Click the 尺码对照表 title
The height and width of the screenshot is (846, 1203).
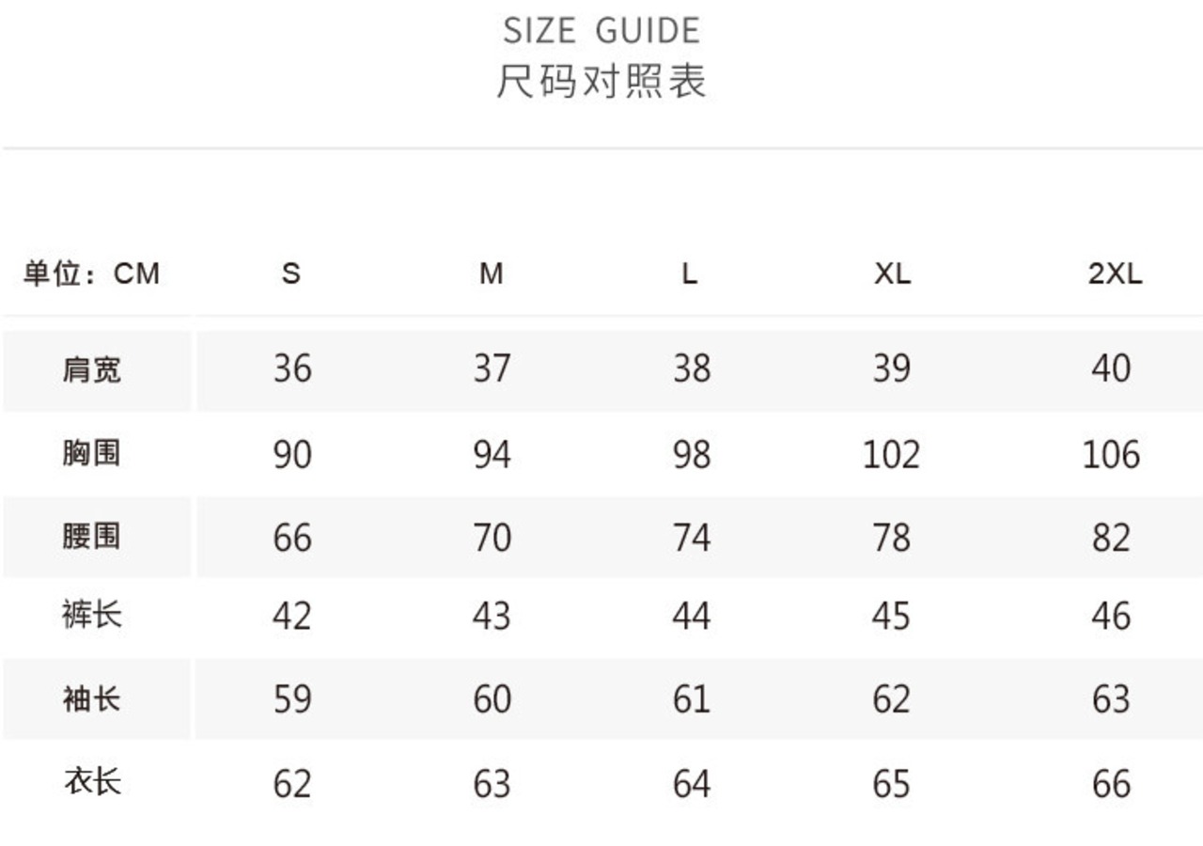point(601,82)
